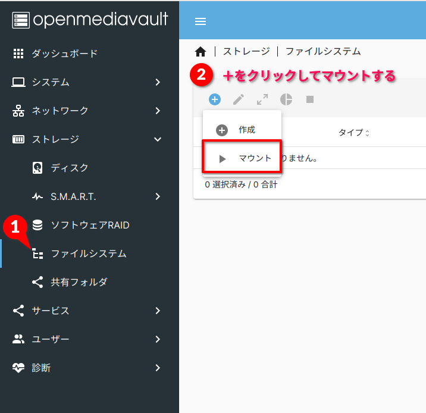
Task: Expand the システム menu chevron
Action: coord(158,82)
